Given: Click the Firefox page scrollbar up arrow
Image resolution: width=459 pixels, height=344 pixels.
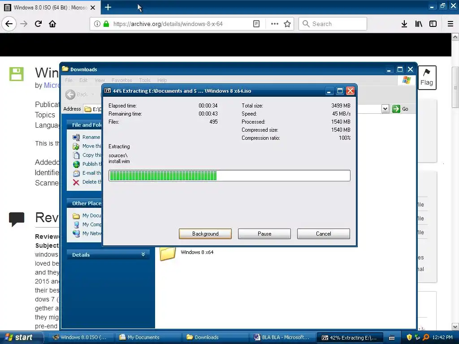Looking at the screenshot, I should [455, 37].
